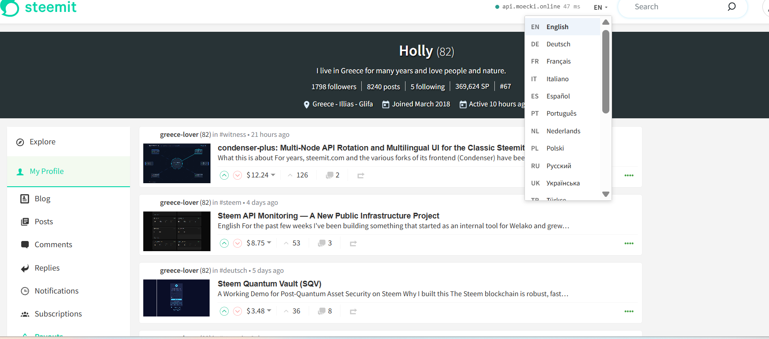This screenshot has width=769, height=339.
Task: Click the language list scrollbar thumb
Action: click(606, 72)
